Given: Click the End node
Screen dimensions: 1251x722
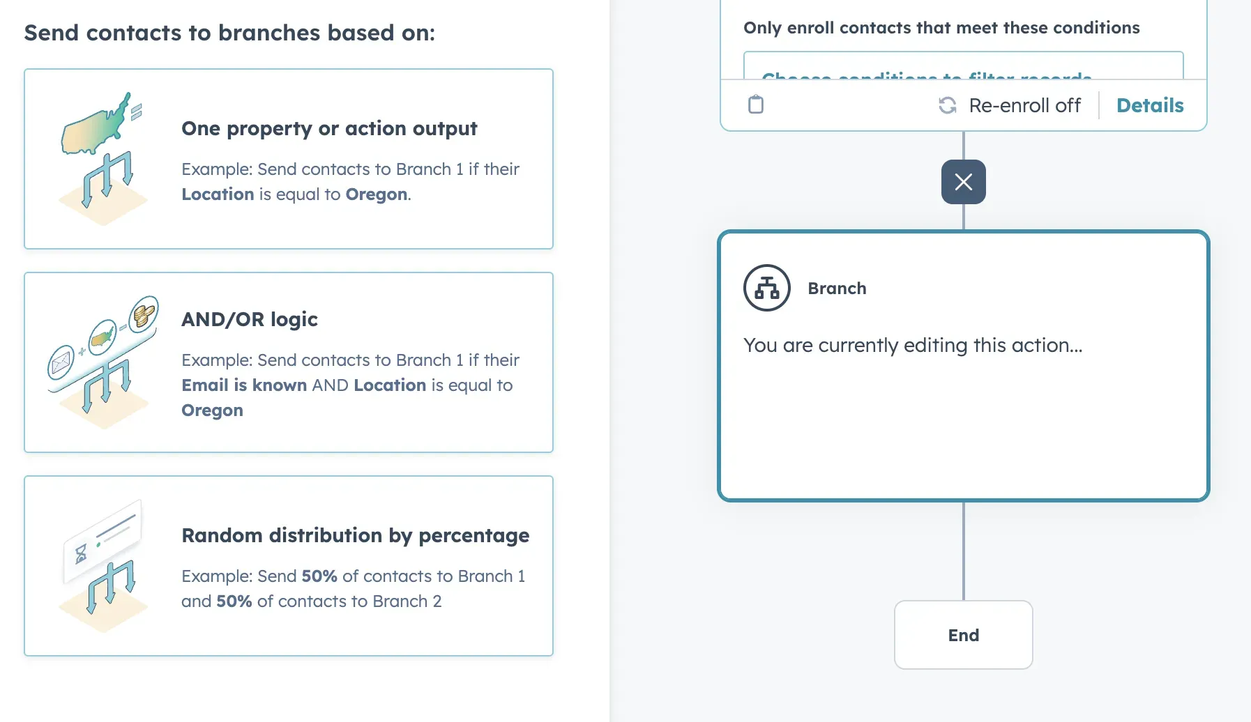Looking at the screenshot, I should pos(963,634).
